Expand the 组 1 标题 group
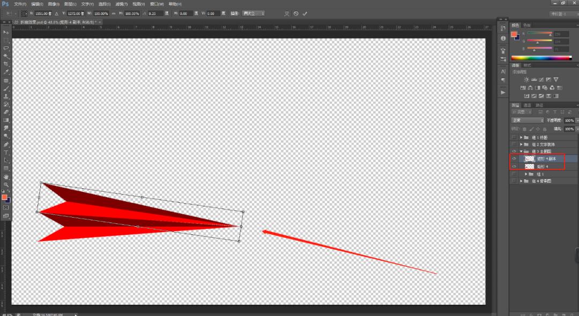579x316 pixels. (521, 137)
